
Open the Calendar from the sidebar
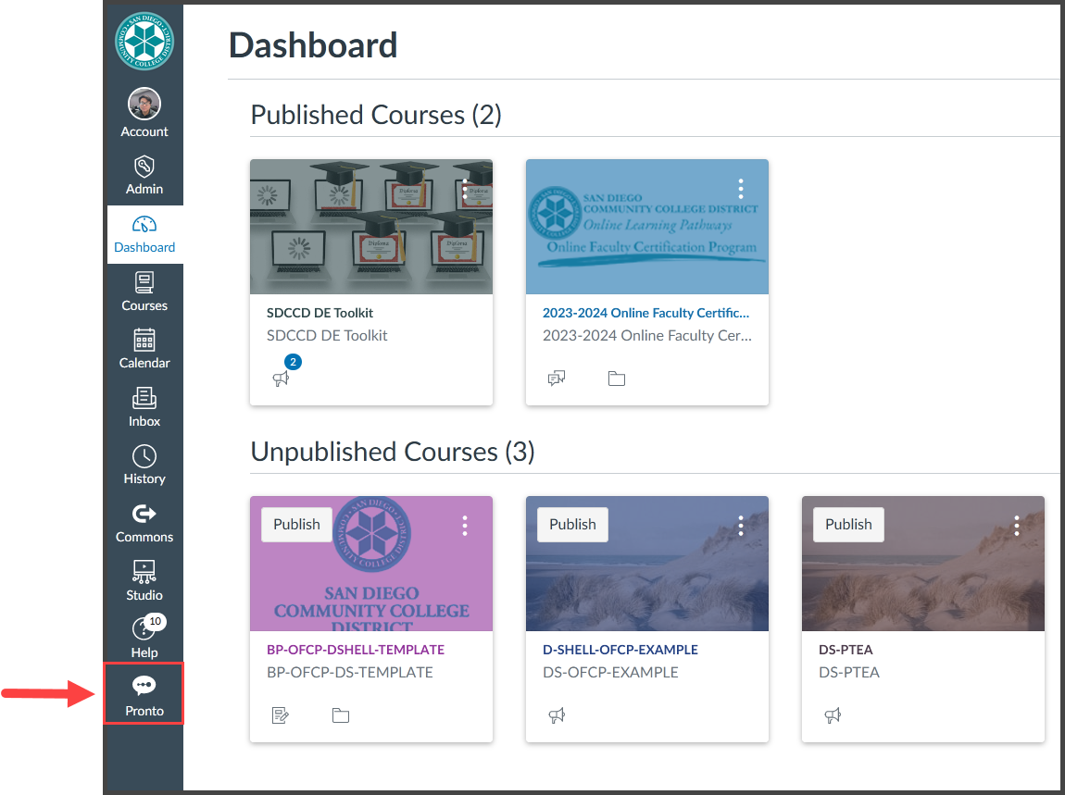[144, 349]
